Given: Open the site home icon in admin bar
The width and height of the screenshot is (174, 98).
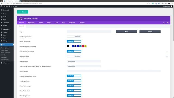Looking at the screenshot, I should click(4, 6).
